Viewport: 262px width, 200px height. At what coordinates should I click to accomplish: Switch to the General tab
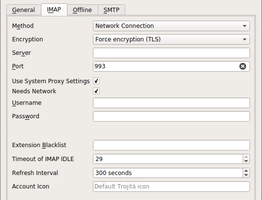coord(24,10)
